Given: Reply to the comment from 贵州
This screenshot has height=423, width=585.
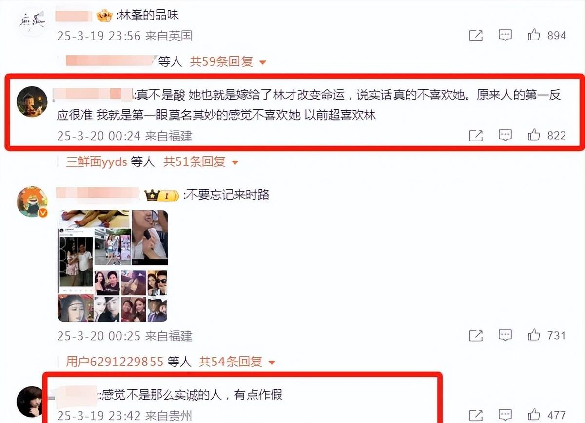Looking at the screenshot, I should click(x=505, y=416).
